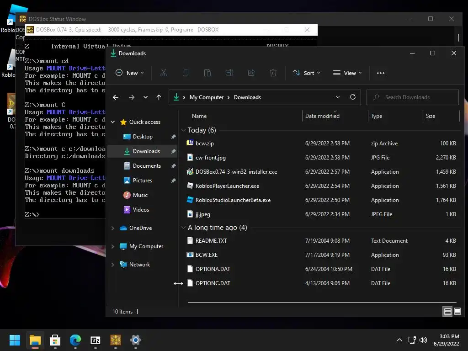Click Downloads in address breadcrumb
The height and width of the screenshot is (351, 468).
tap(247, 97)
